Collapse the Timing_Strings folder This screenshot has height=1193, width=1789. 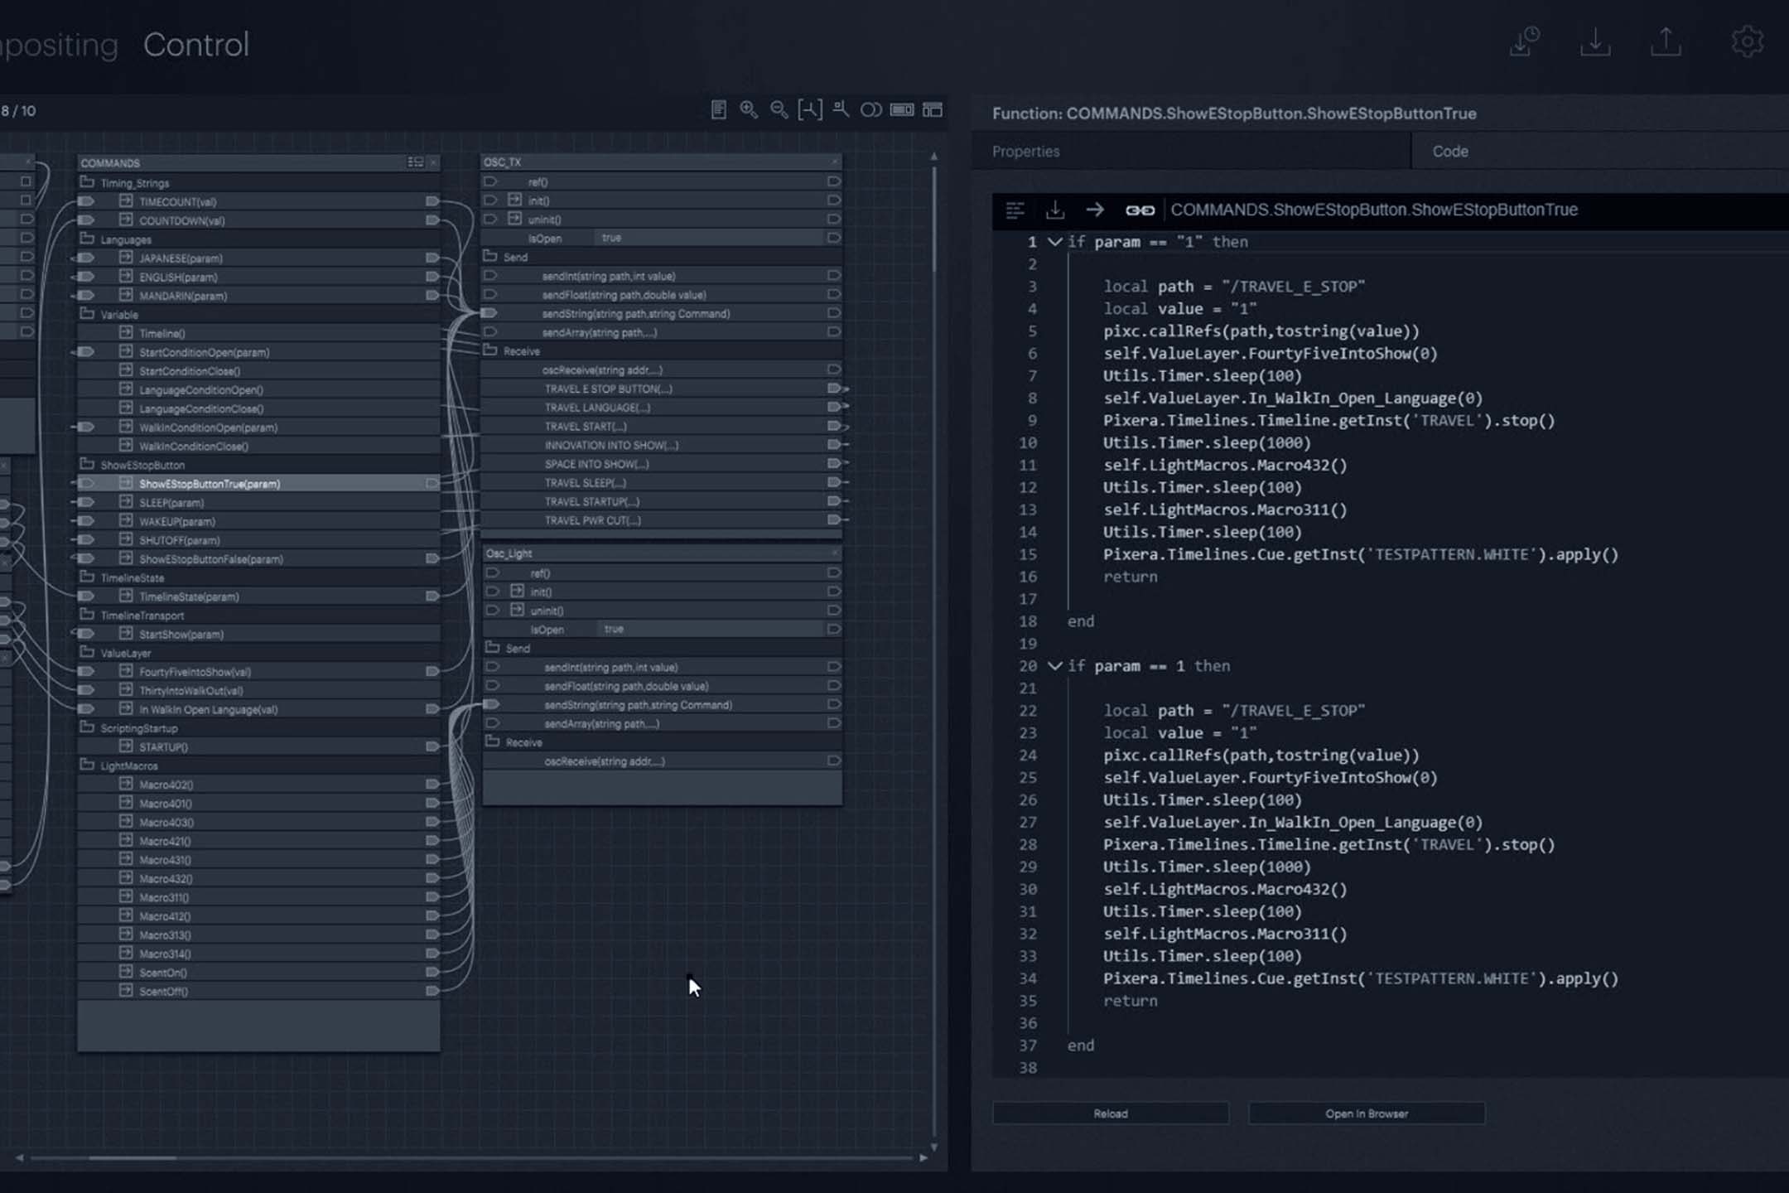click(x=87, y=182)
